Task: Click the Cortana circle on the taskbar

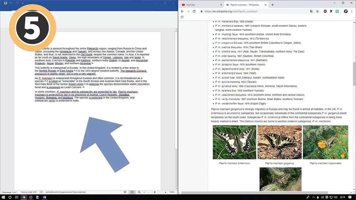Action: pyautogui.click(x=10, y=197)
